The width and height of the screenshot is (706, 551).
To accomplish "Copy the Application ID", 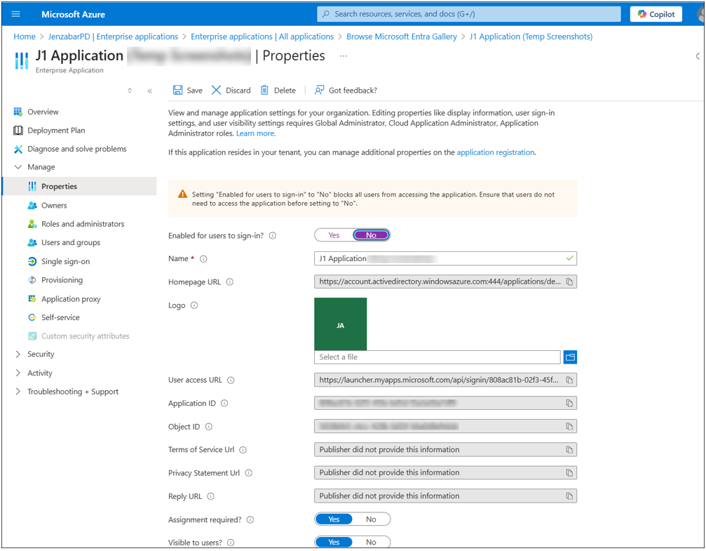I will pos(569,403).
